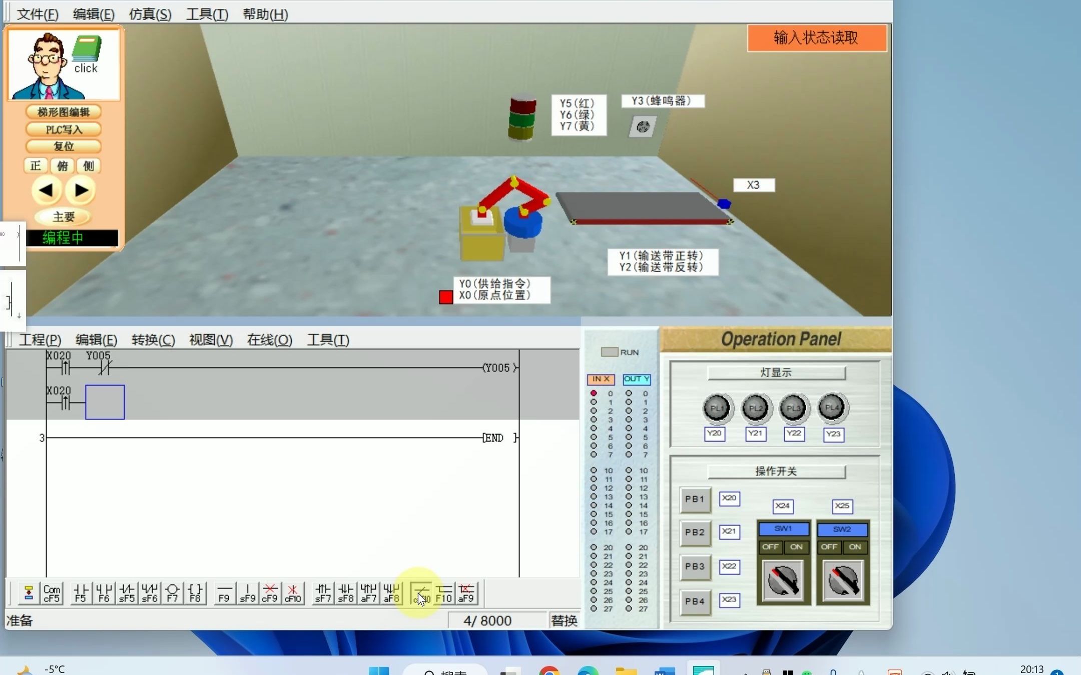Insert output coil F7
This screenshot has height=675, width=1081.
point(172,593)
